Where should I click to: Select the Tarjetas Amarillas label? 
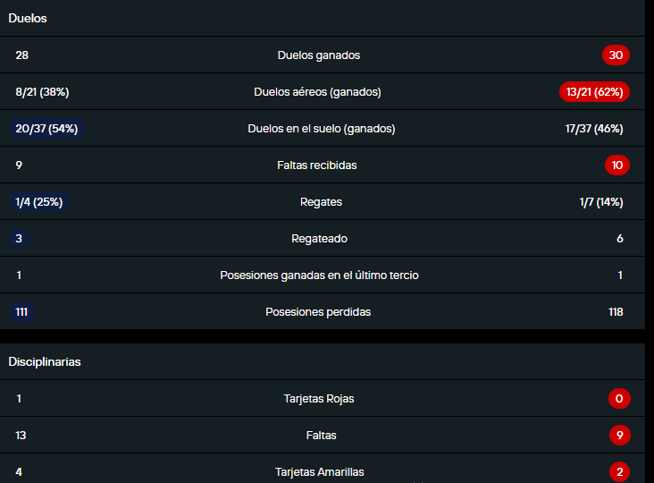click(x=319, y=472)
